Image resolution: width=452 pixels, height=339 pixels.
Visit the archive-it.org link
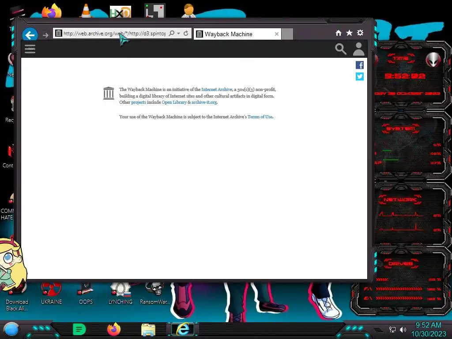pyautogui.click(x=204, y=102)
